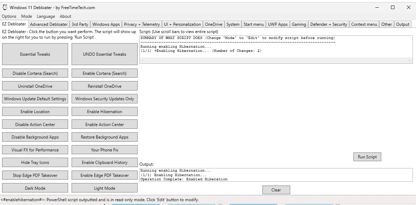Switch to the System tab
Viewport: 416px width, 205px height.
(233, 24)
